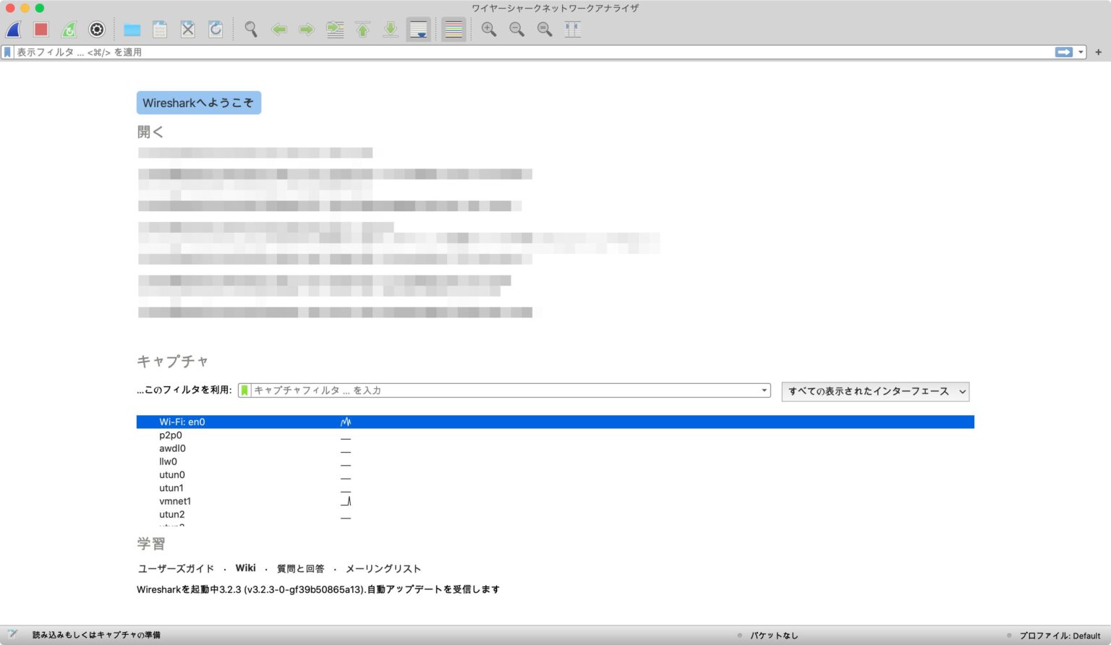Viewport: 1111px width, 645px height.
Task: Zoom in on main window text
Action: click(x=489, y=30)
